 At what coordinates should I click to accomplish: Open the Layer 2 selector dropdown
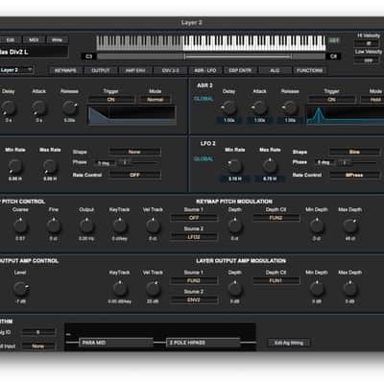click(16, 70)
